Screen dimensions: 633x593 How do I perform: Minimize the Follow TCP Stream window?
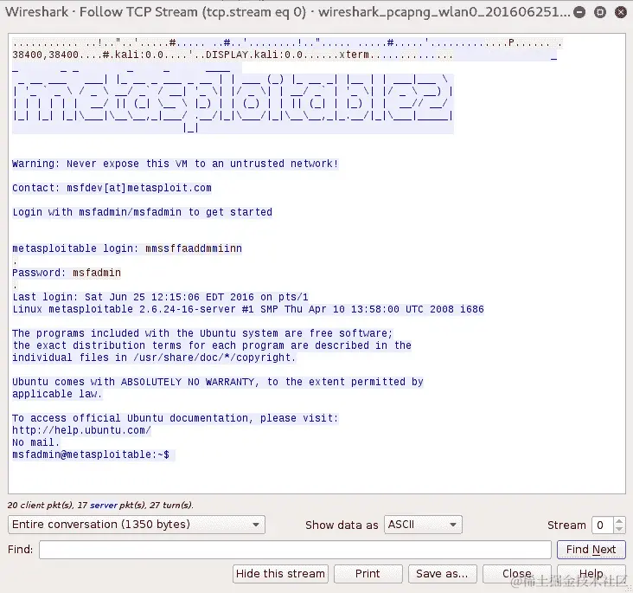click(x=579, y=12)
